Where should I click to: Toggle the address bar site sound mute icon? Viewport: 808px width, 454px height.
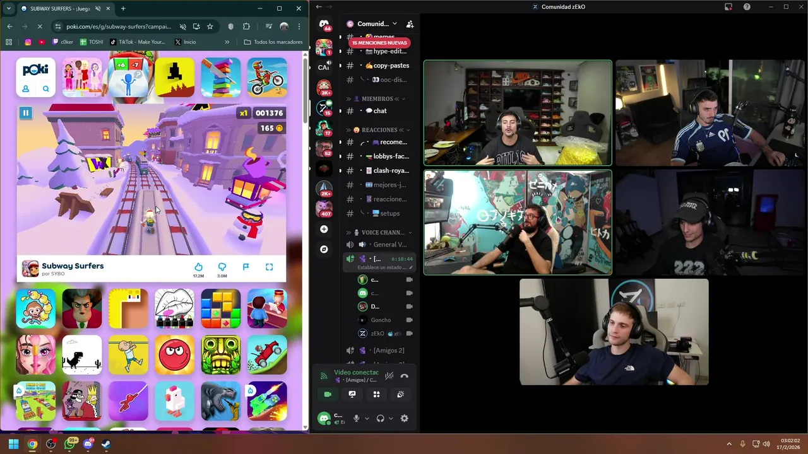(182, 26)
